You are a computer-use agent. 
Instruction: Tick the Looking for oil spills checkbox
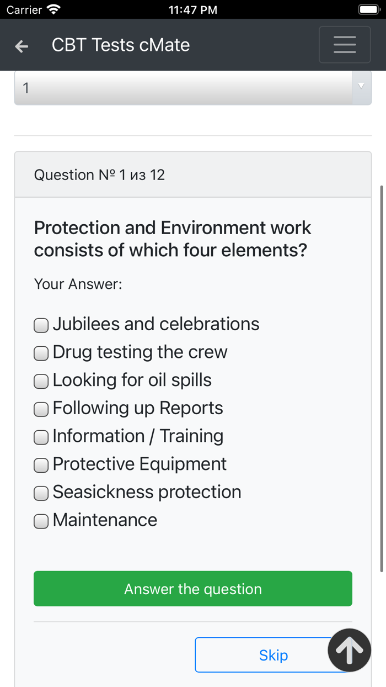[x=41, y=381]
